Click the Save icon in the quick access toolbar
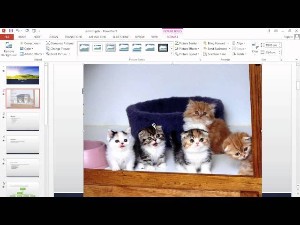The image size is (300, 225). [x=10, y=30]
